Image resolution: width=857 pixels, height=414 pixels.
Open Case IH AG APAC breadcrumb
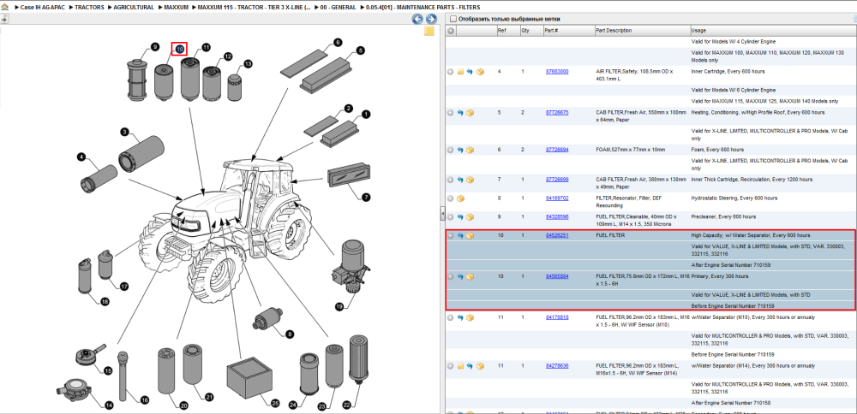pyautogui.click(x=42, y=8)
